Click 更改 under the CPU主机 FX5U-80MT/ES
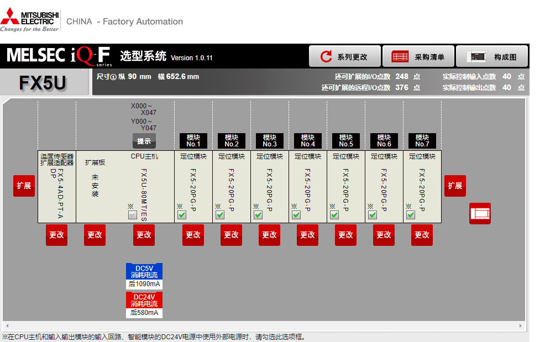Viewport: 545px width, 342px height. pyautogui.click(x=144, y=235)
